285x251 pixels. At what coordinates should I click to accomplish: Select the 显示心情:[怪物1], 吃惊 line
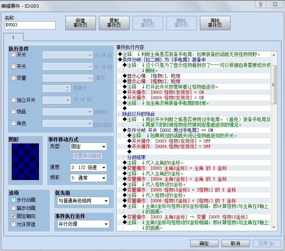click(194, 76)
